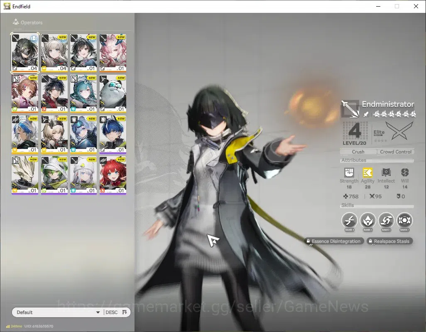426x332 pixels.
Task: Select the pink-haired operator card
Action: (x=113, y=53)
